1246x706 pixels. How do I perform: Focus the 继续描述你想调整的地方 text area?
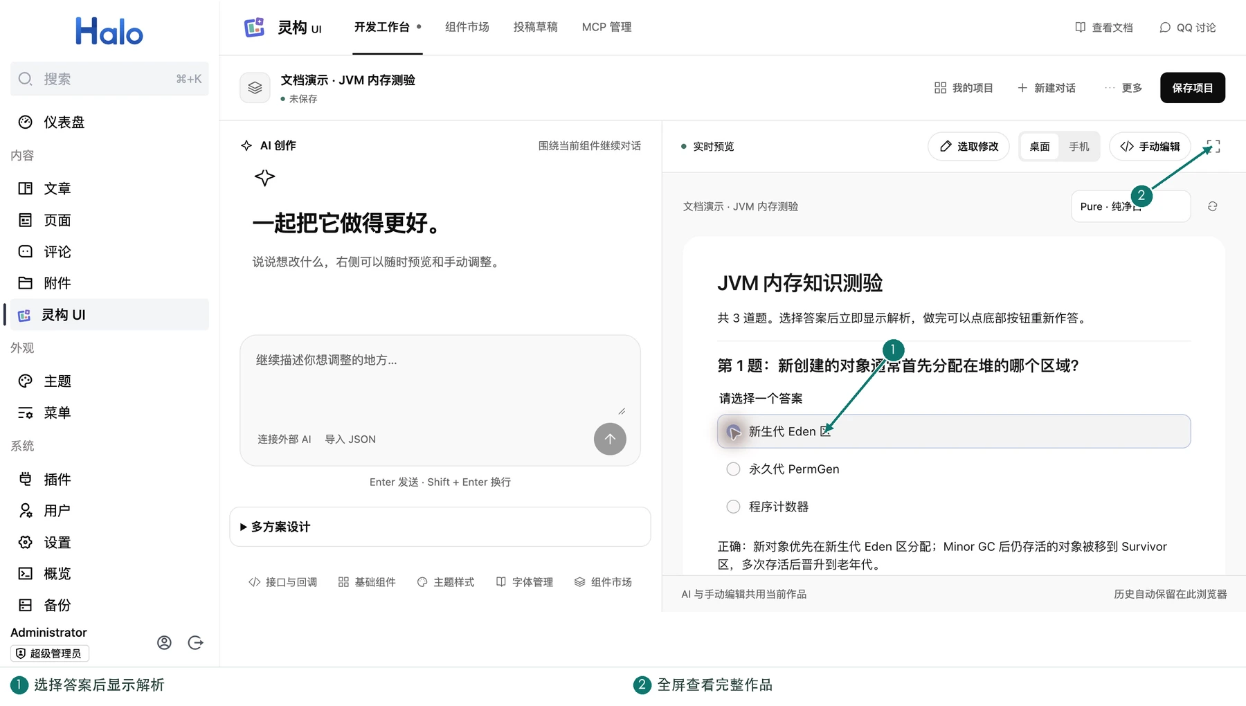point(440,382)
